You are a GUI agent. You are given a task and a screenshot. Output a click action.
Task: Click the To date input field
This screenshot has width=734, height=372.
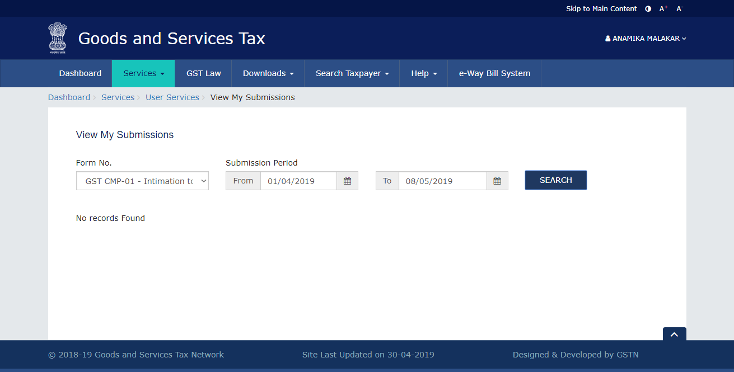pos(442,181)
